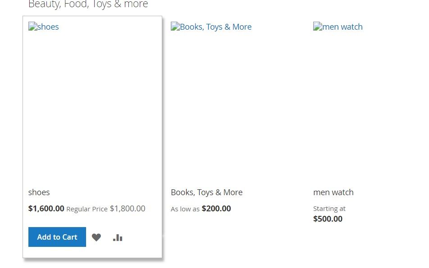The image size is (429, 268).
Task: Click the $1,800.00 regular price
Action: coord(128,209)
